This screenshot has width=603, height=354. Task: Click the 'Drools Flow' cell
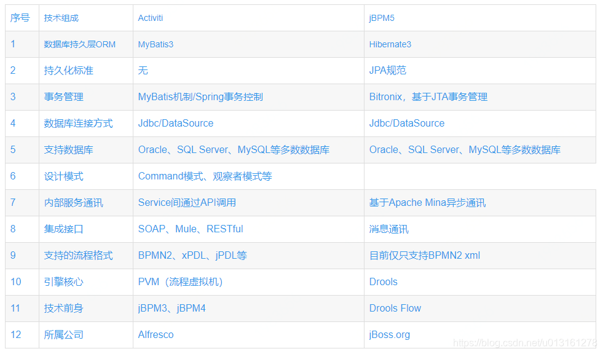480,309
